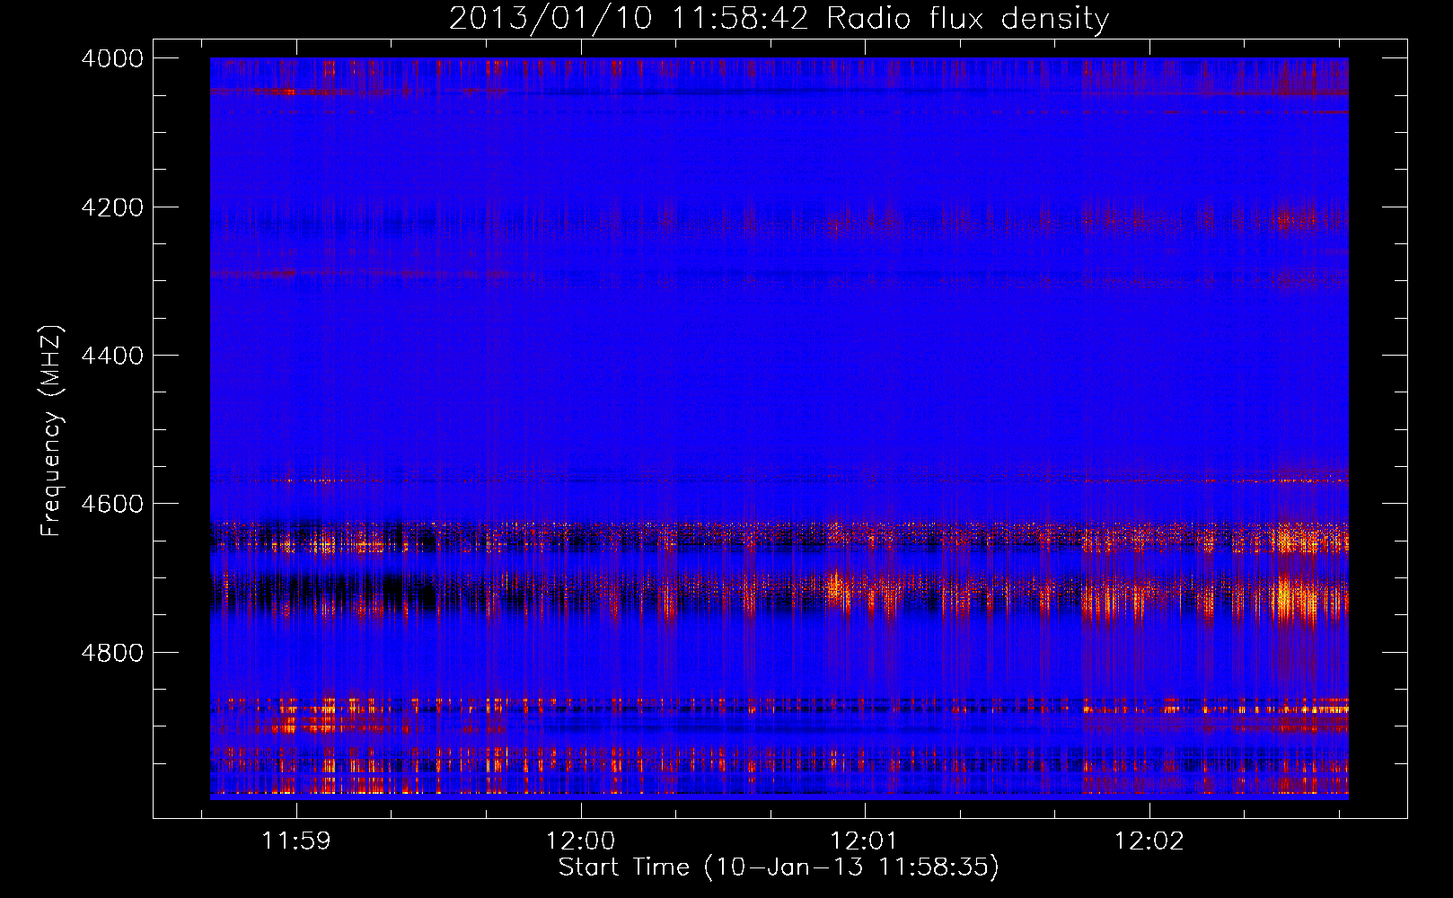Click the "Frequency (MHZ)" axis label
This screenshot has width=1453, height=898.
51,431
